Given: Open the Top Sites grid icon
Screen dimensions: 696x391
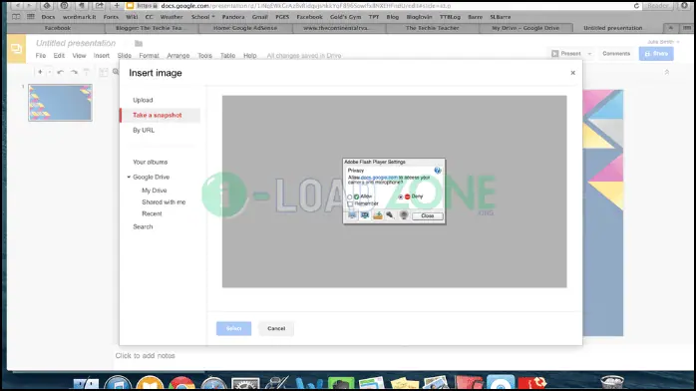Looking at the screenshot, I should (31, 17).
